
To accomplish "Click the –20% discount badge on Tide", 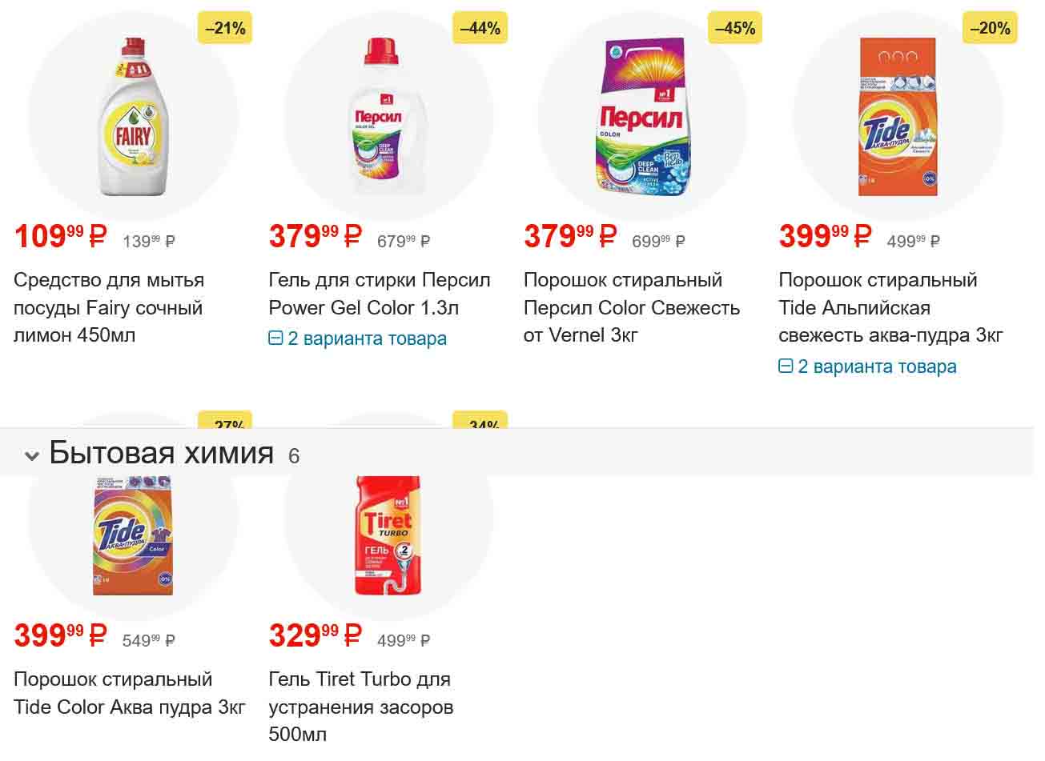I will (990, 29).
